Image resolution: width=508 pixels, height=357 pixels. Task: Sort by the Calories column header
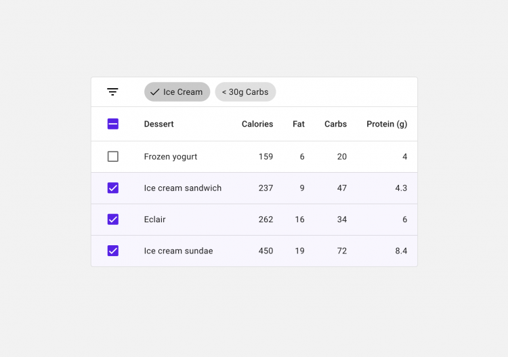[x=257, y=124]
